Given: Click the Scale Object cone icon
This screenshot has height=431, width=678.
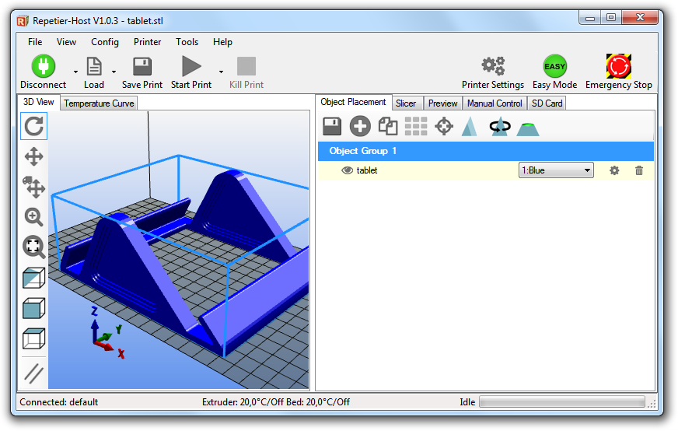Looking at the screenshot, I should pos(469,127).
